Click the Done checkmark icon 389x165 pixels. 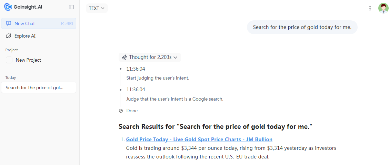click(121, 111)
